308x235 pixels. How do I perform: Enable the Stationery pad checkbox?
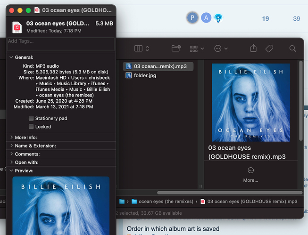(31, 118)
